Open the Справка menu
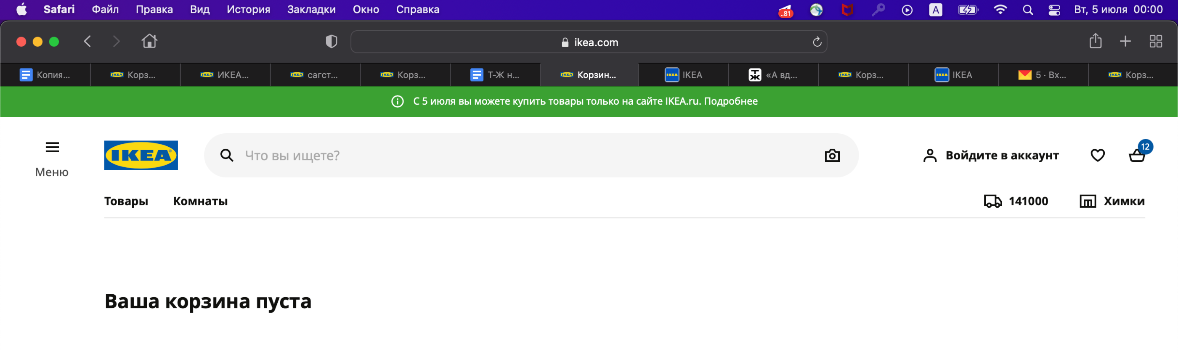Screen dimensions: 1178x354 coord(417,10)
